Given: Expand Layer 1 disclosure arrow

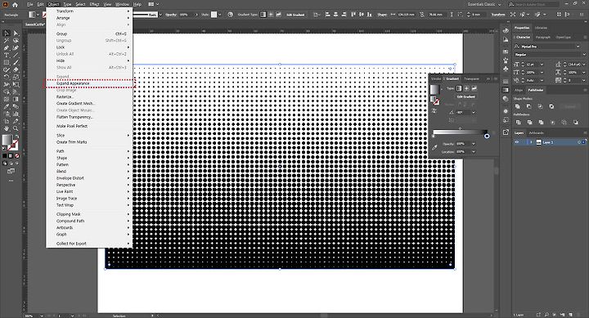Looking at the screenshot, I should tap(531, 142).
